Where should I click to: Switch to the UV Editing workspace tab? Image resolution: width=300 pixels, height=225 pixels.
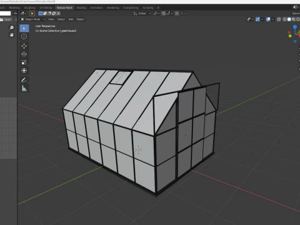pos(46,7)
